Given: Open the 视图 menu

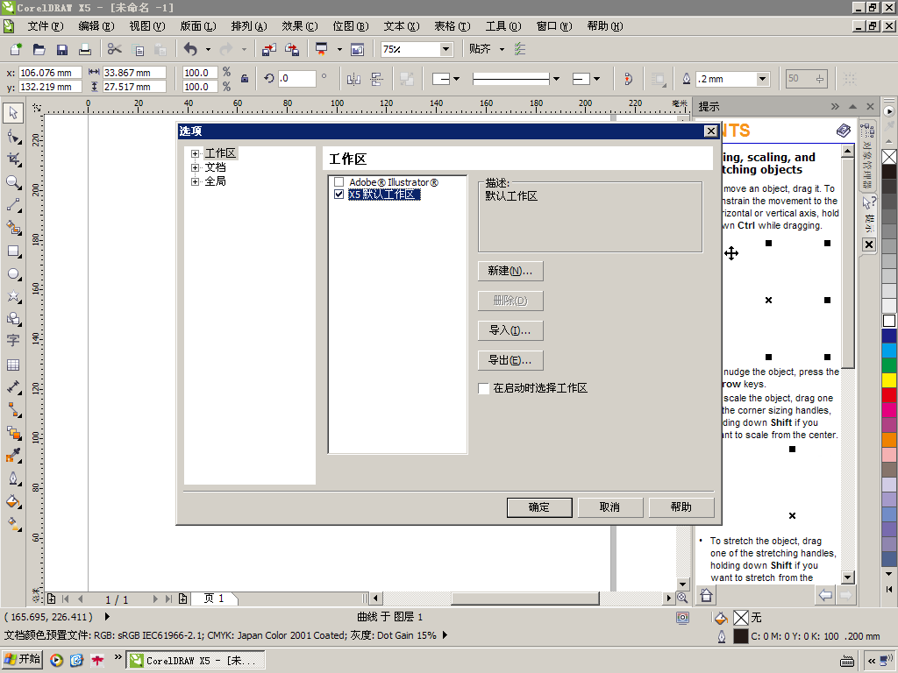Looking at the screenshot, I should click(x=147, y=26).
